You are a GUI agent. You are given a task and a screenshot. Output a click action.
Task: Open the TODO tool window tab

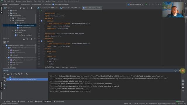[x=30, y=101]
